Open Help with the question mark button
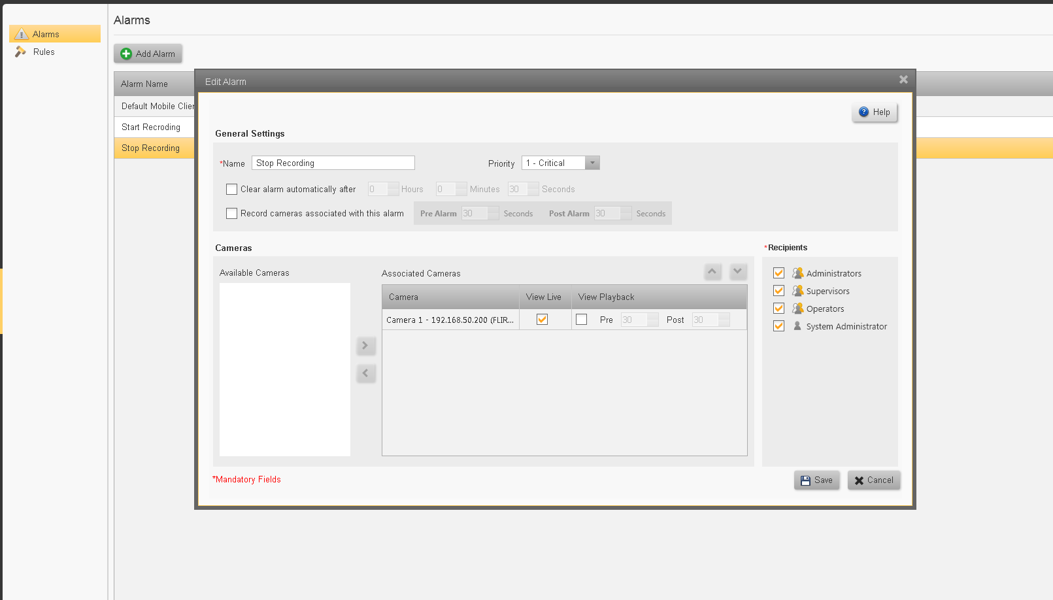The width and height of the screenshot is (1053, 600). point(875,112)
